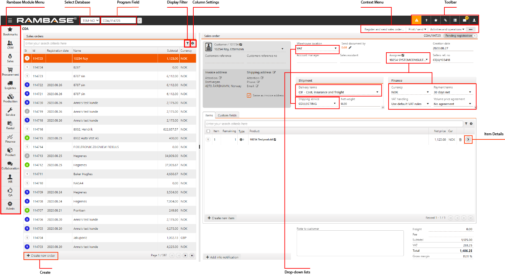Click the star favorites toolbar icon
This screenshot has height=275, width=505.
pyautogui.click(x=436, y=20)
